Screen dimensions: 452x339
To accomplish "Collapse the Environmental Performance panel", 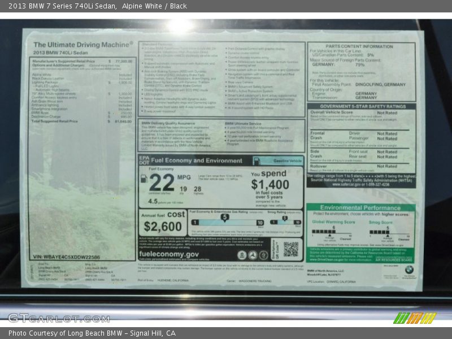I will (x=359, y=207).
